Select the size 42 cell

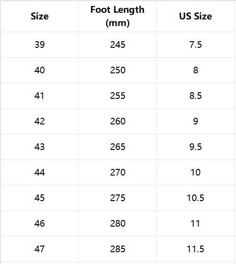pos(40,122)
